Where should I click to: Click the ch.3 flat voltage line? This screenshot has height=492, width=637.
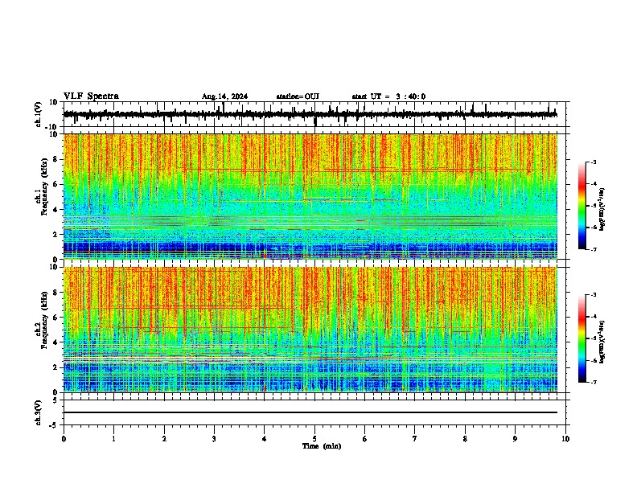pos(310,412)
